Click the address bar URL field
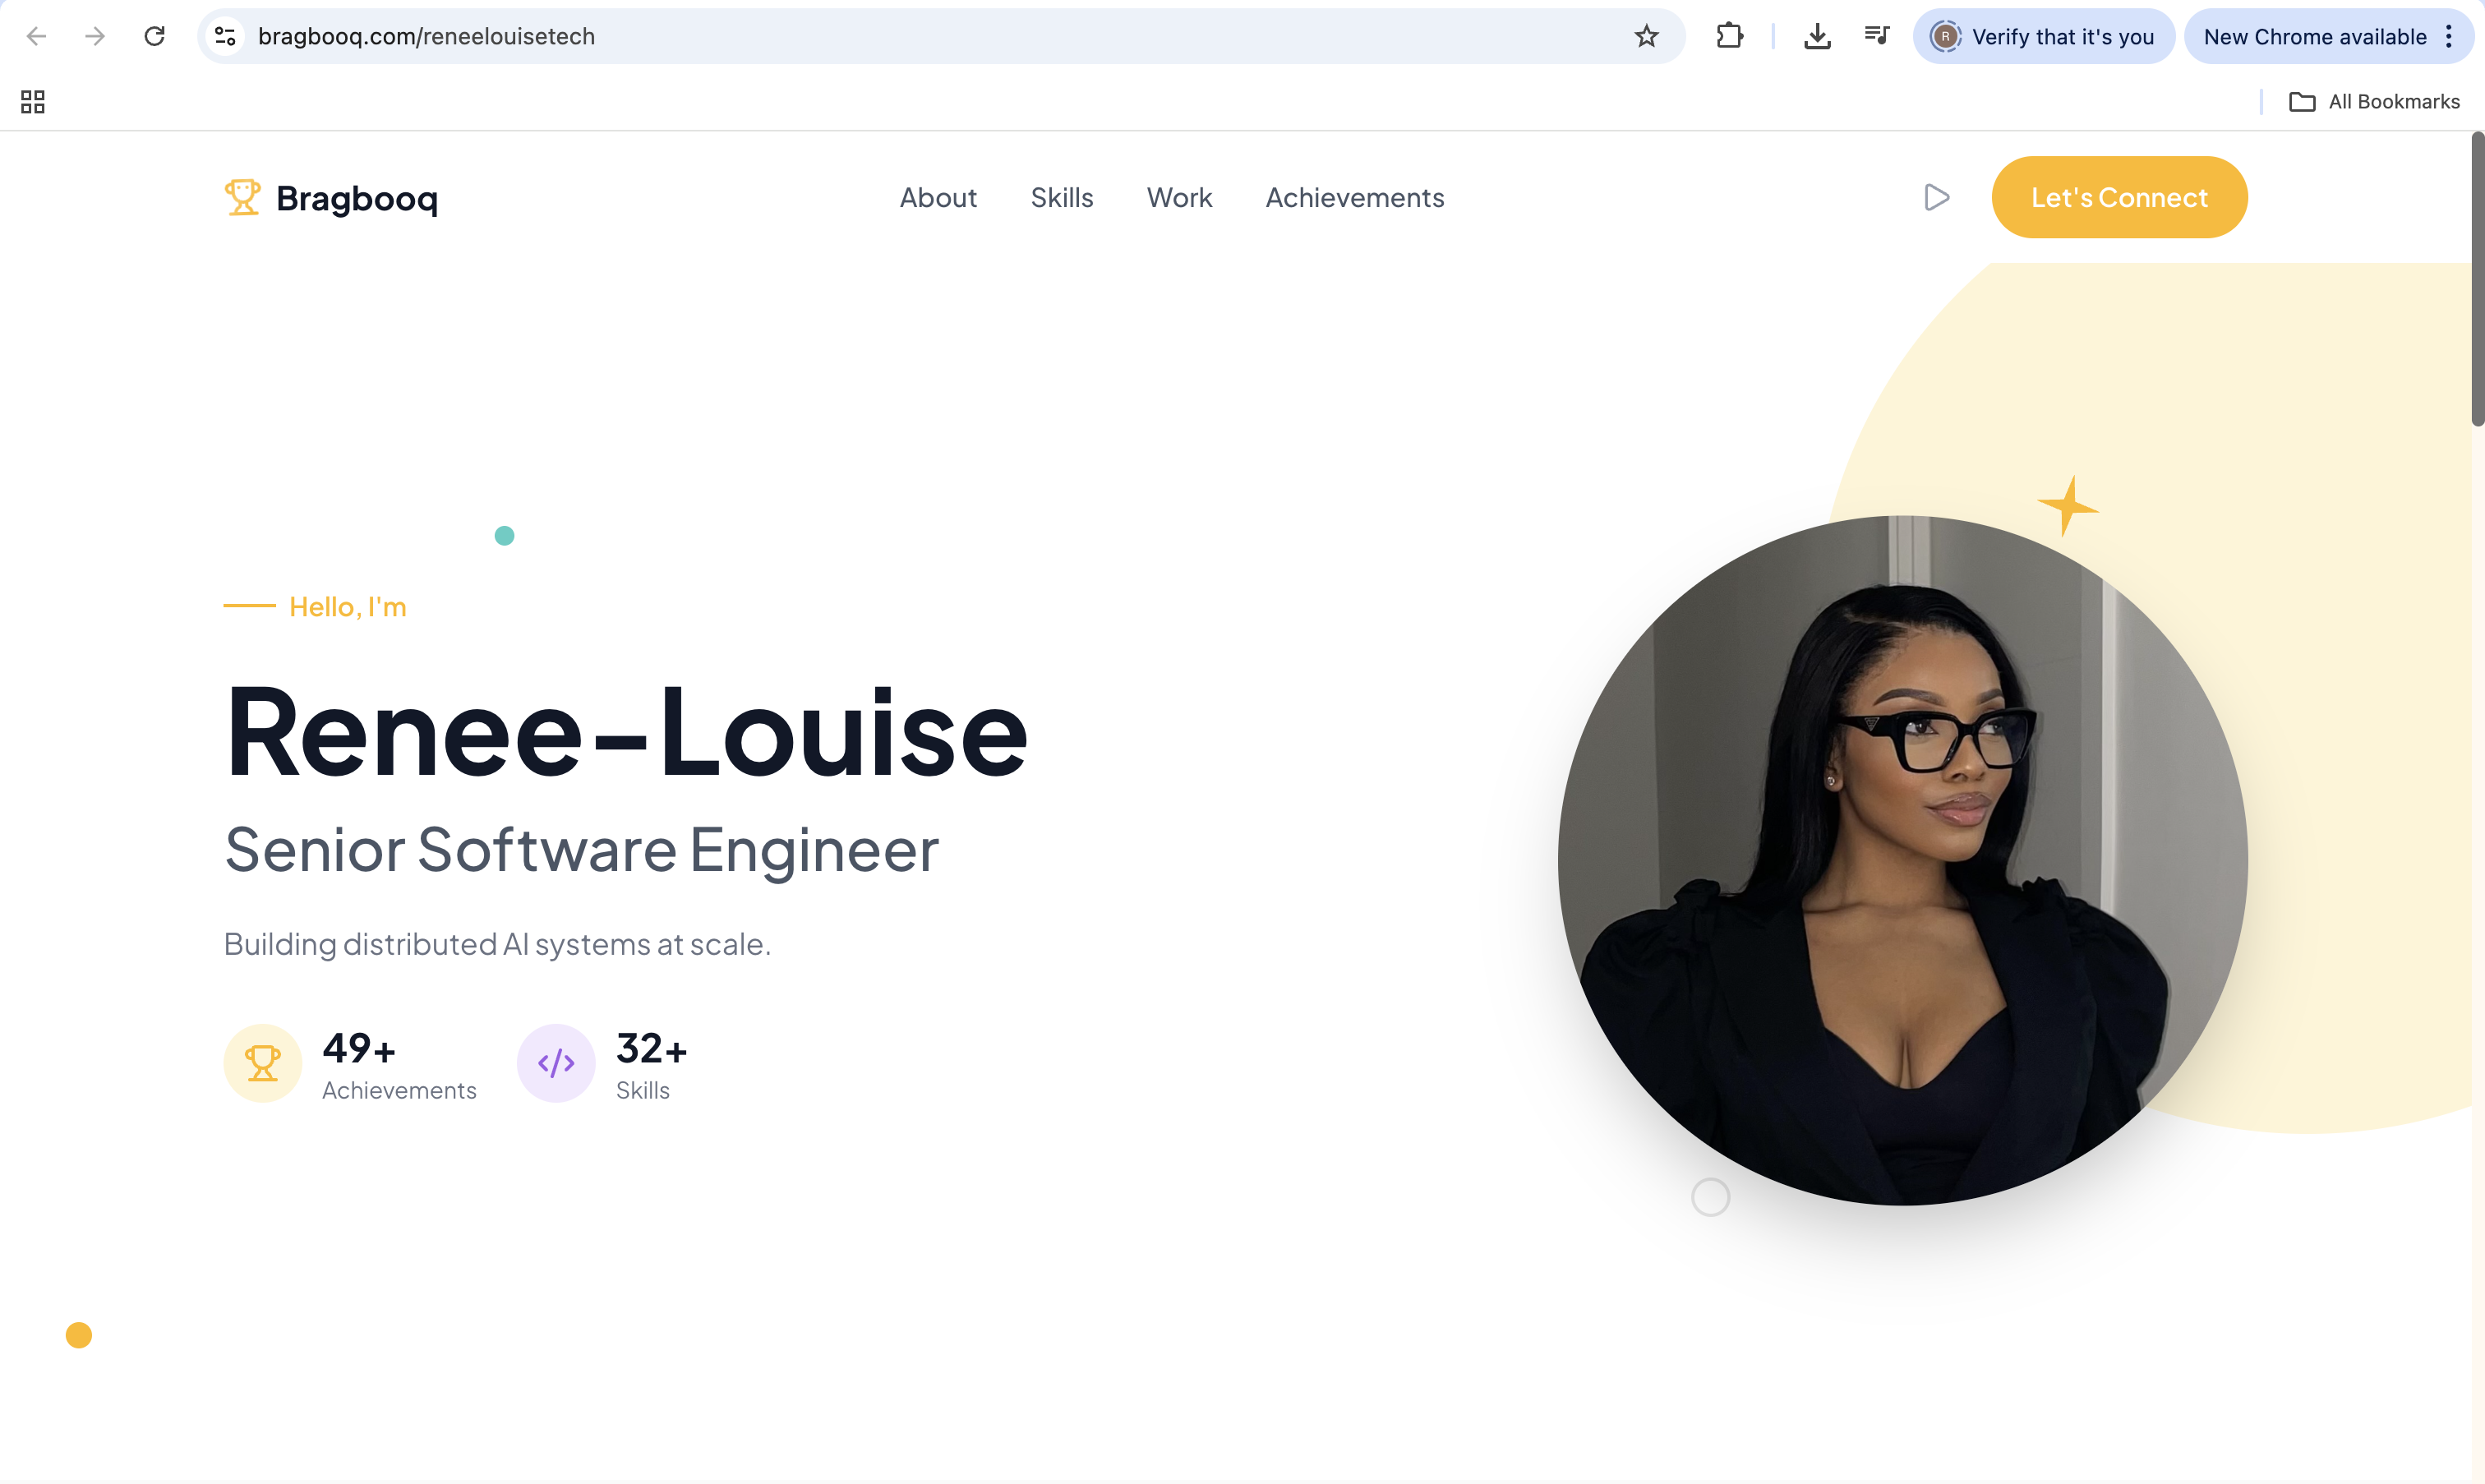 (x=900, y=37)
